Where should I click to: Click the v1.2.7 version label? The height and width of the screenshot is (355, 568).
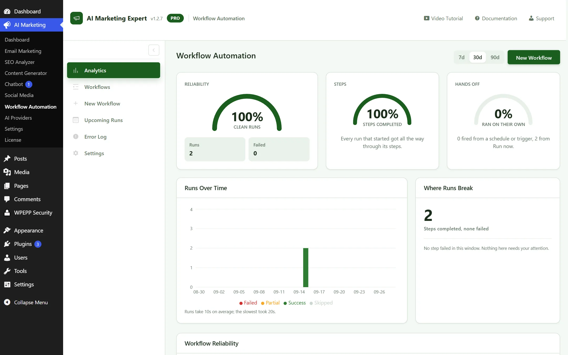point(156,19)
